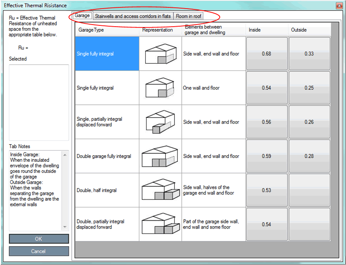The image size is (346, 265).
Task: Click the diagram in the highlighted Single fully integral row
Action: pyautogui.click(x=161, y=54)
